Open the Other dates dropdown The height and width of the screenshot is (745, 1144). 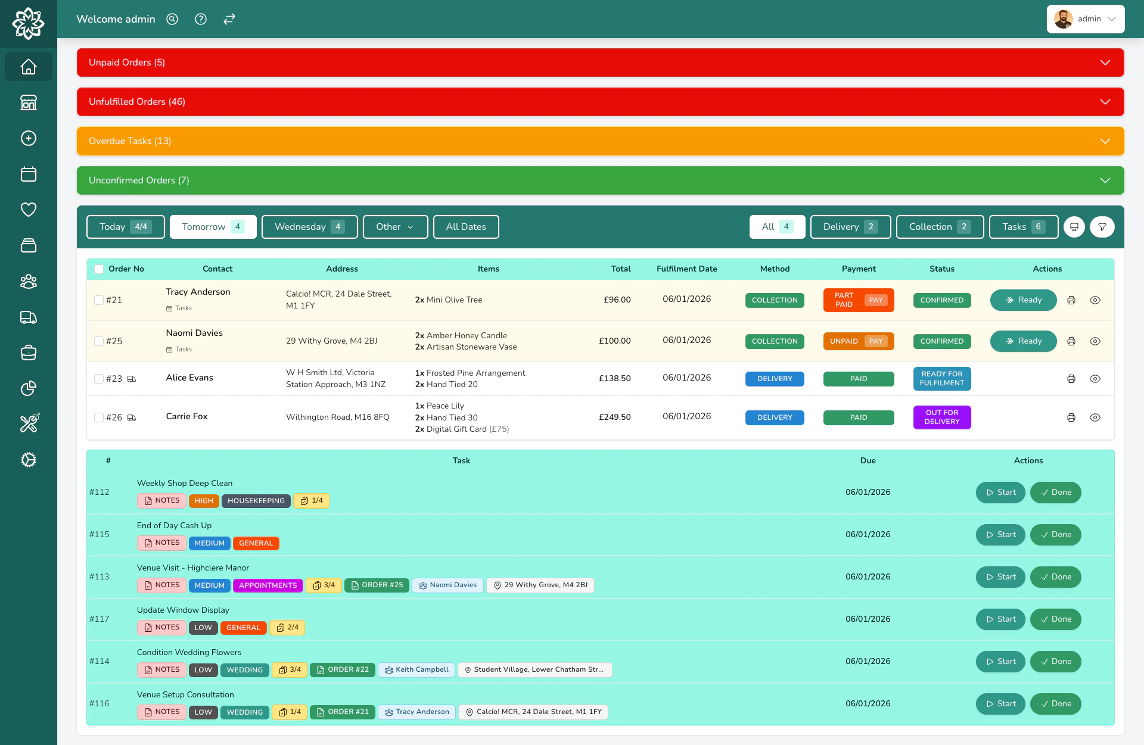(x=395, y=227)
